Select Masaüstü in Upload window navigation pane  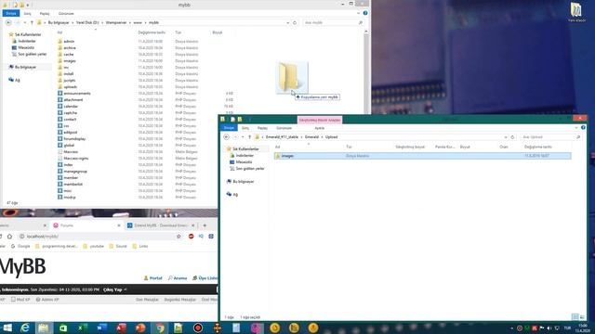(244, 162)
